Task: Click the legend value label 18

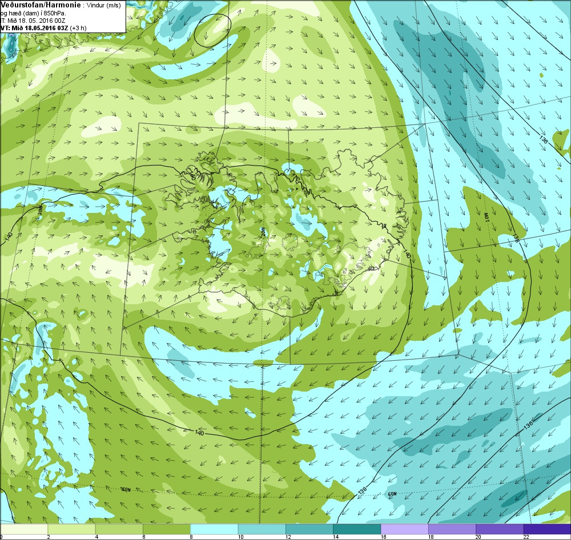Action: click(x=431, y=537)
